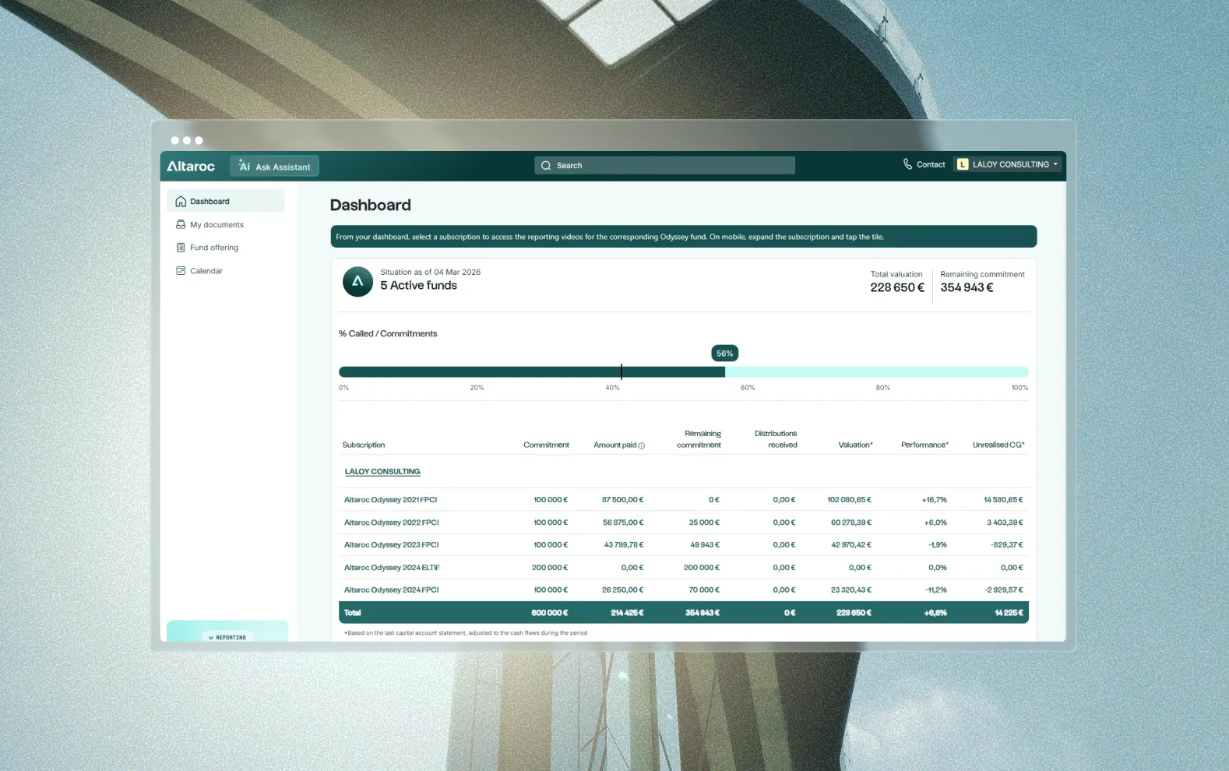
Task: Open My documents in the sidebar
Action: coord(217,224)
